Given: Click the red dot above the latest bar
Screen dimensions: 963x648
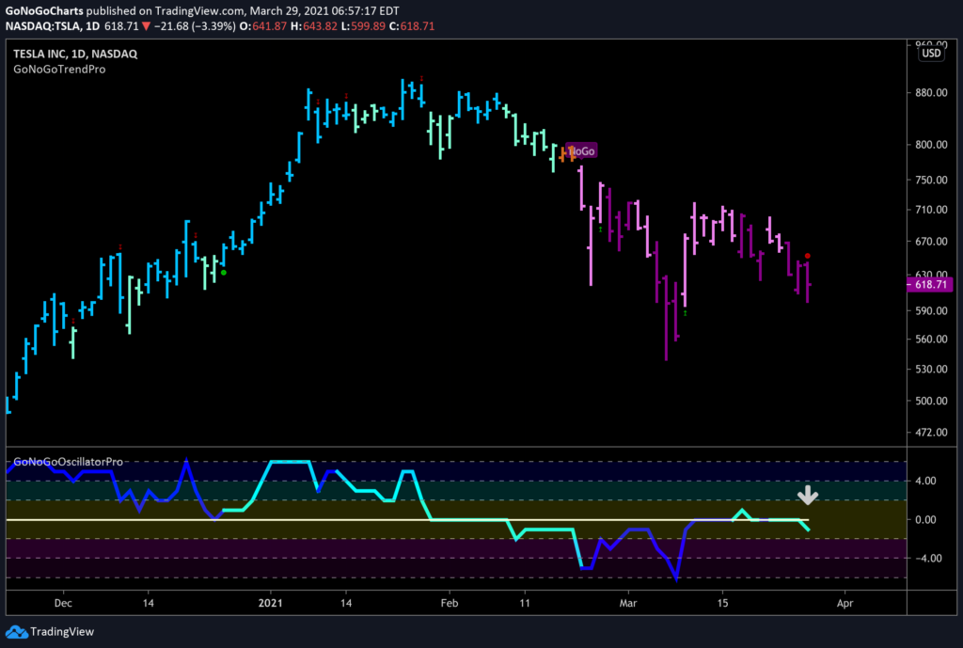Looking at the screenshot, I should point(808,256).
